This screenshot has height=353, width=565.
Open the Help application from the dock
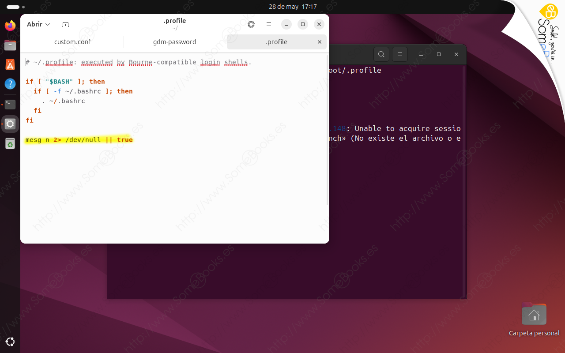click(x=10, y=84)
